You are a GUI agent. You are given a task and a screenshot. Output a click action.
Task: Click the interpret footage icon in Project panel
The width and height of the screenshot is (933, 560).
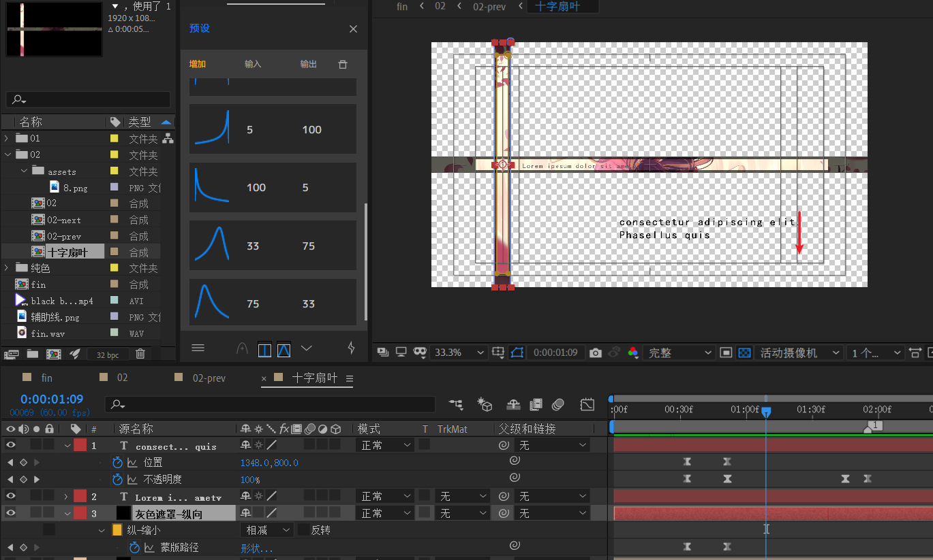click(x=11, y=354)
